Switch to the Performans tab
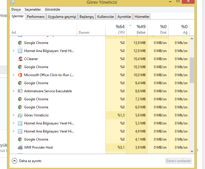Image resolution: width=205 pixels, height=169 pixels. tap(36, 17)
